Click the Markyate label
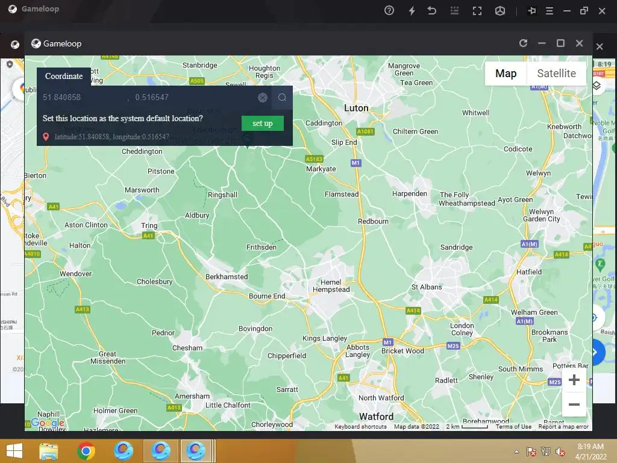 click(x=321, y=169)
